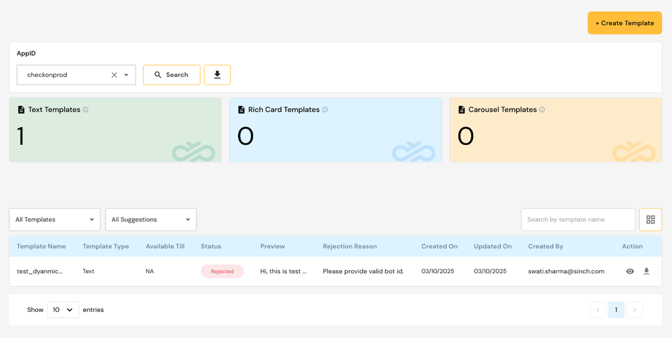
Task: Click the Status column header
Action: (x=211, y=247)
